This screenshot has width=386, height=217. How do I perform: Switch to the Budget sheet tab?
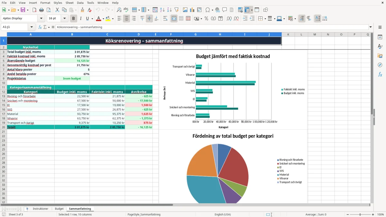click(59, 209)
